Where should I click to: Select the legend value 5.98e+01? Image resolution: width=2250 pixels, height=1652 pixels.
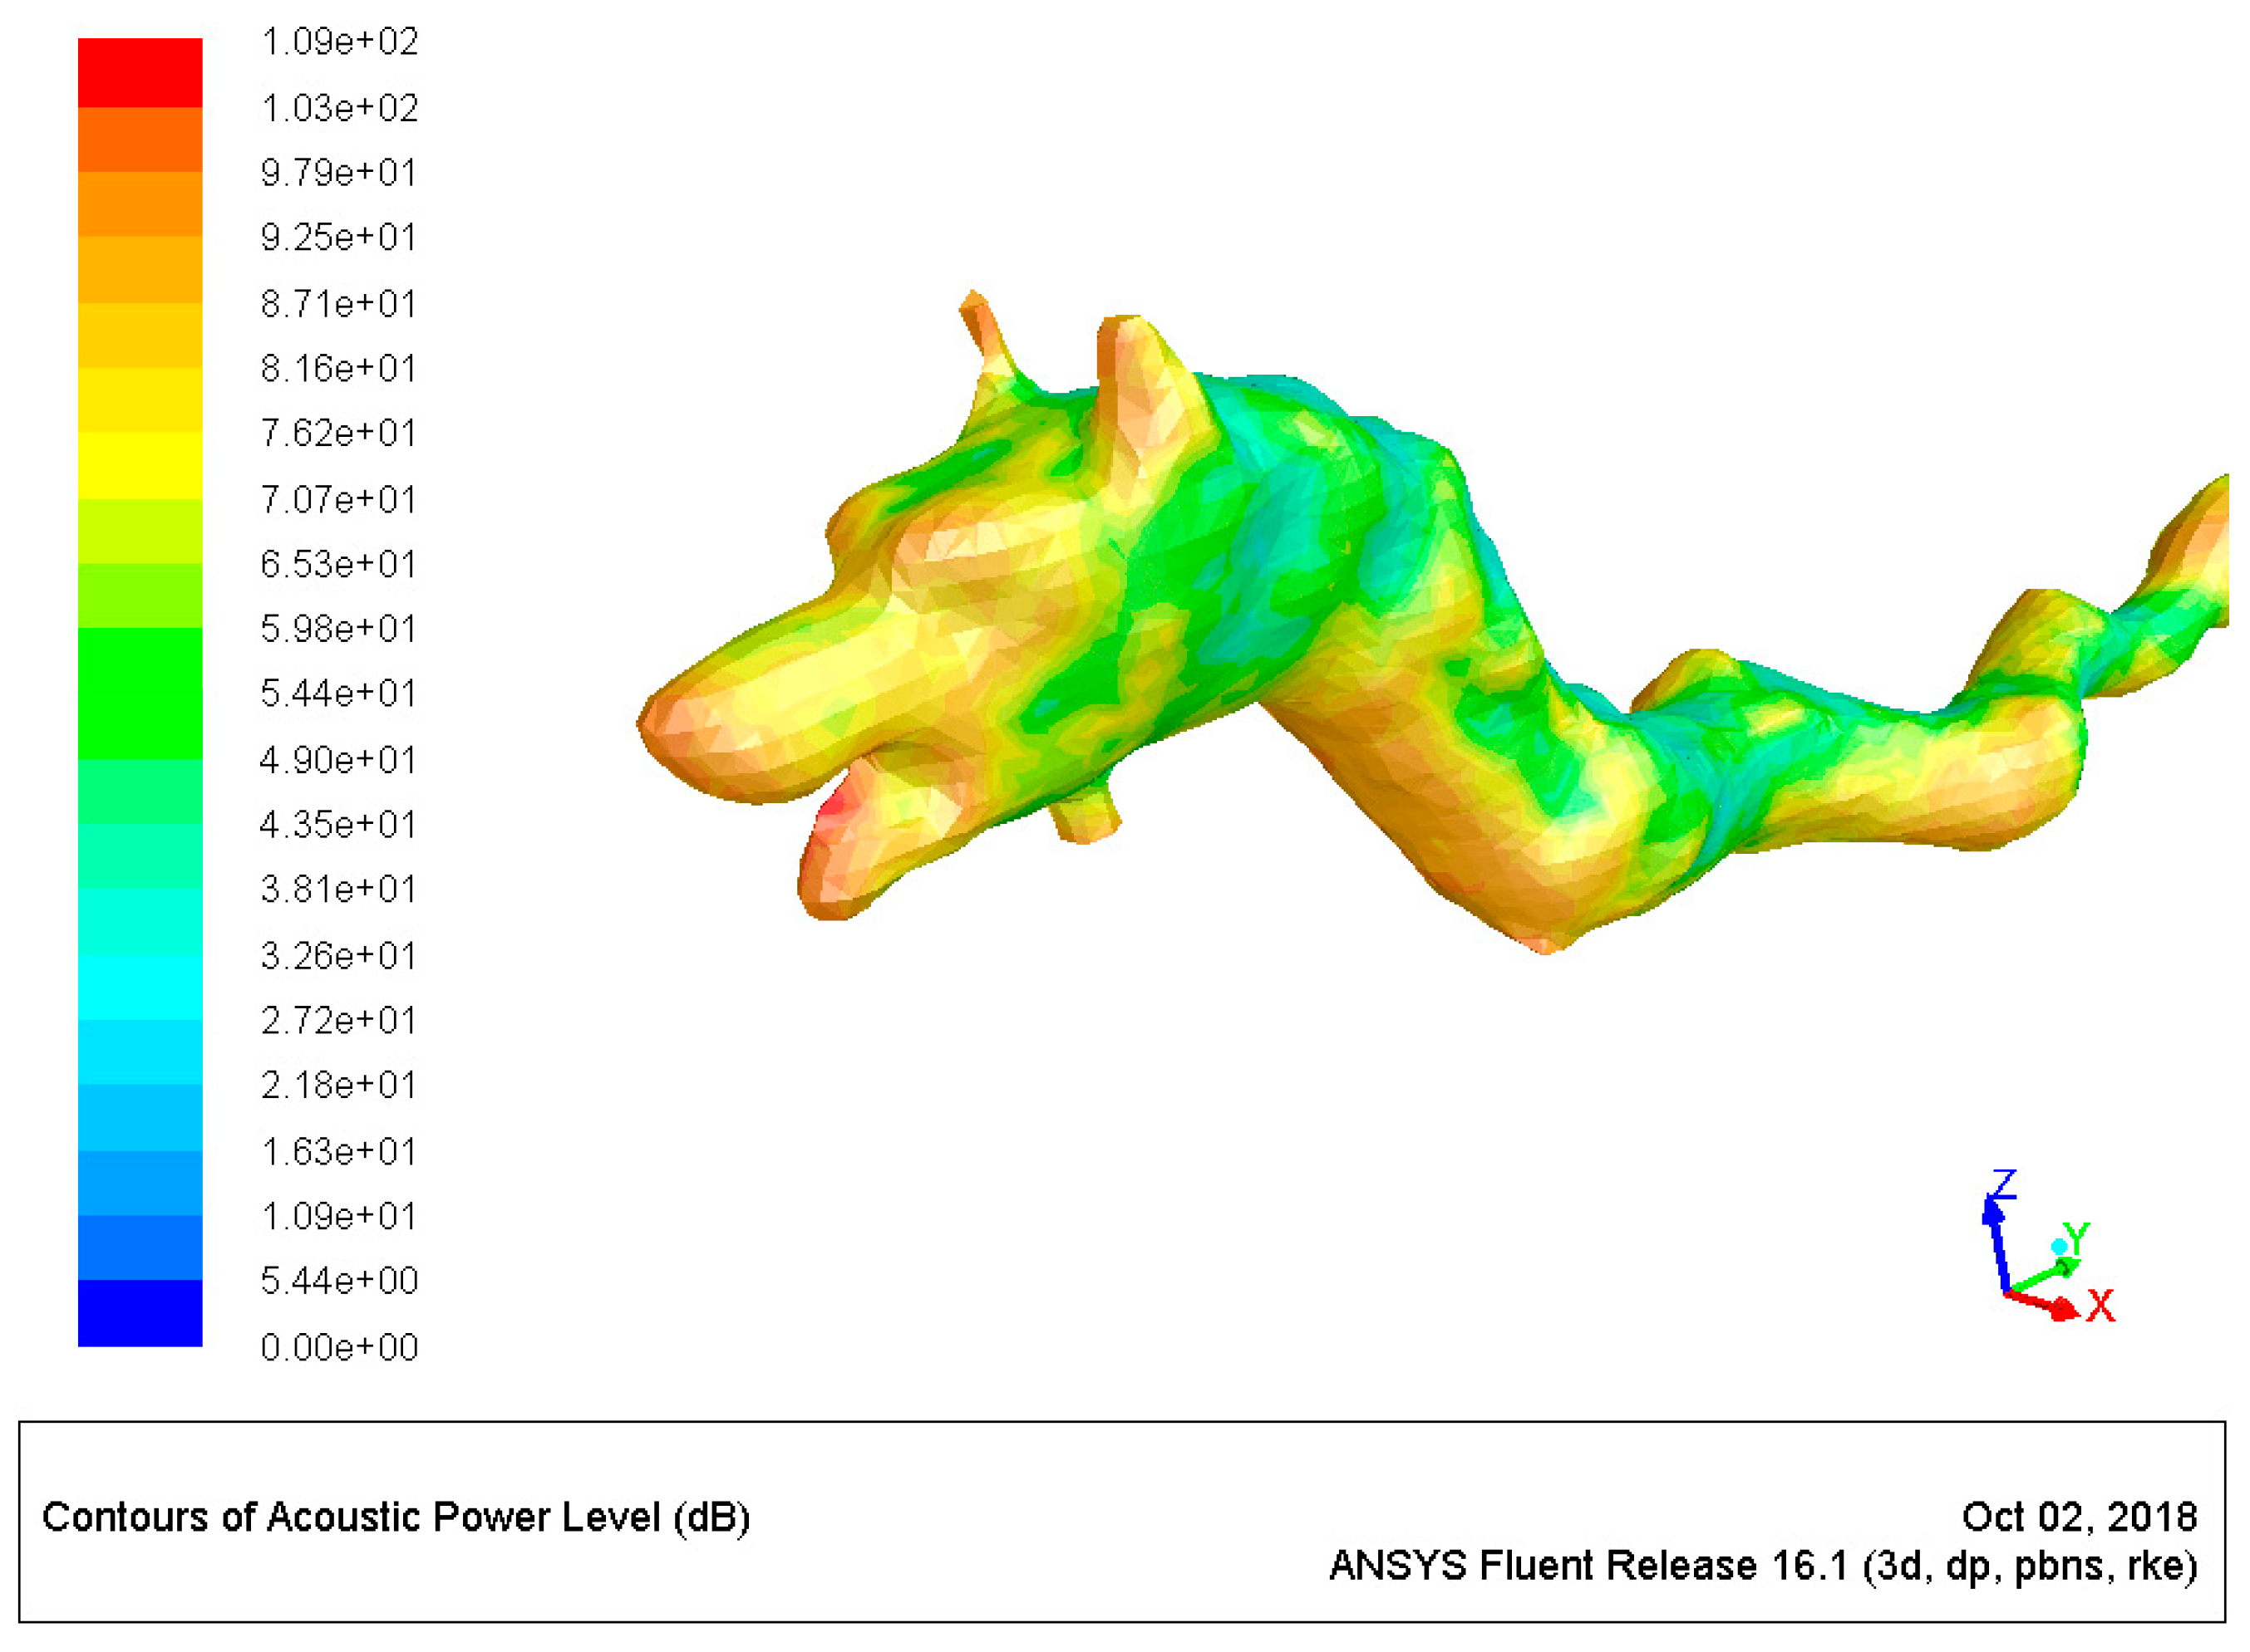coord(338,629)
